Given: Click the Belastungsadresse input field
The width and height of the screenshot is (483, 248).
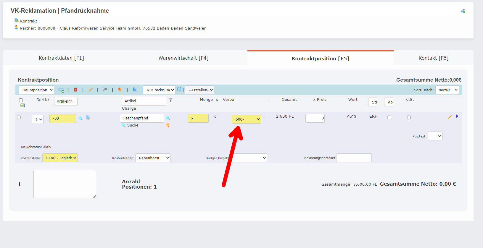Looking at the screenshot, I should point(354,158).
